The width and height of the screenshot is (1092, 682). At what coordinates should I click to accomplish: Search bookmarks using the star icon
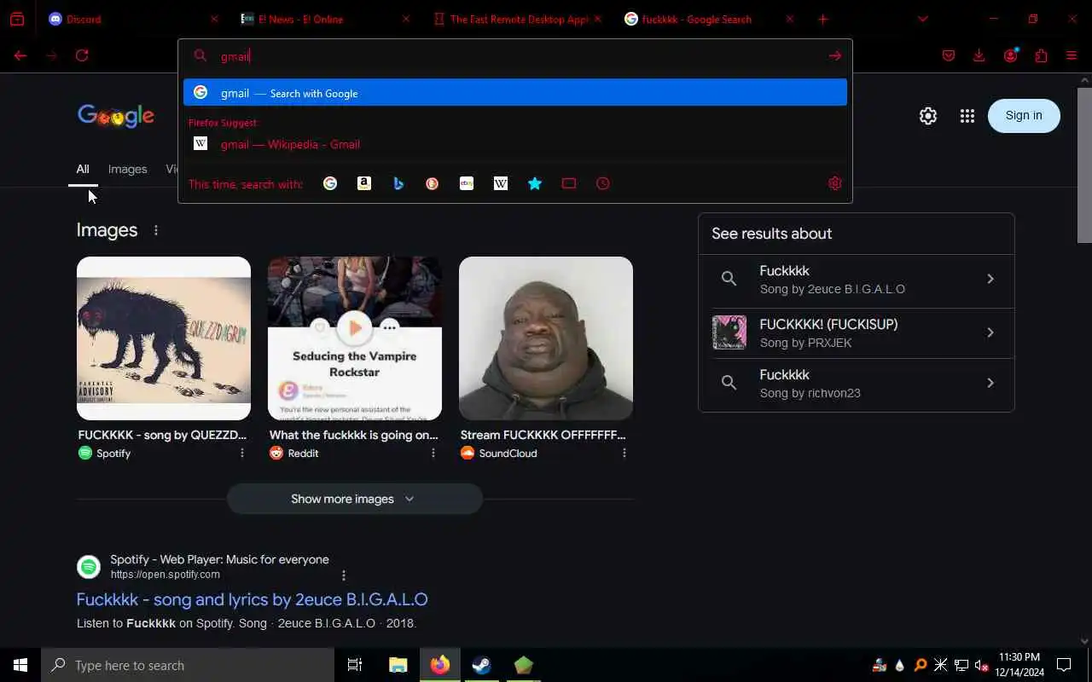535,183
